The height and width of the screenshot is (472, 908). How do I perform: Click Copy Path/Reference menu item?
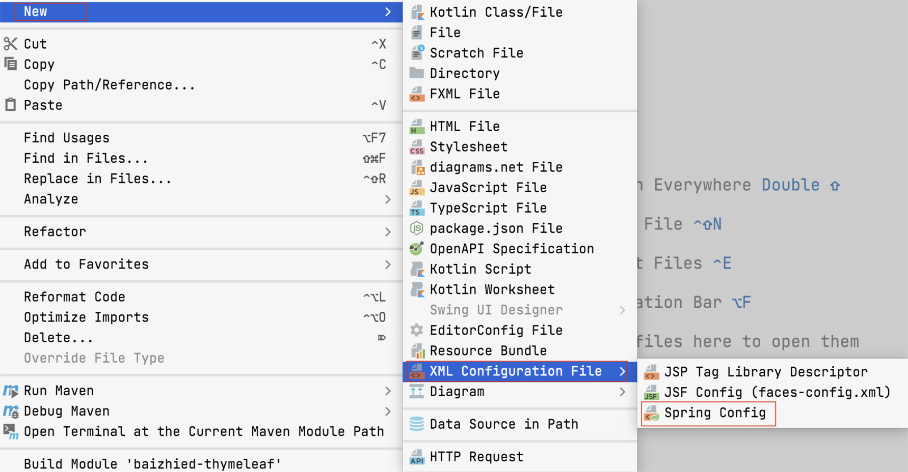point(109,85)
